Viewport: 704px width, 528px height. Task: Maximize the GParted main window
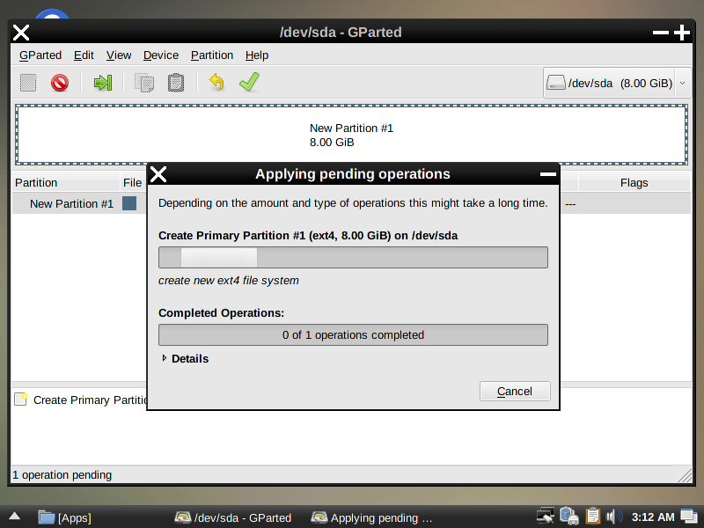(681, 33)
